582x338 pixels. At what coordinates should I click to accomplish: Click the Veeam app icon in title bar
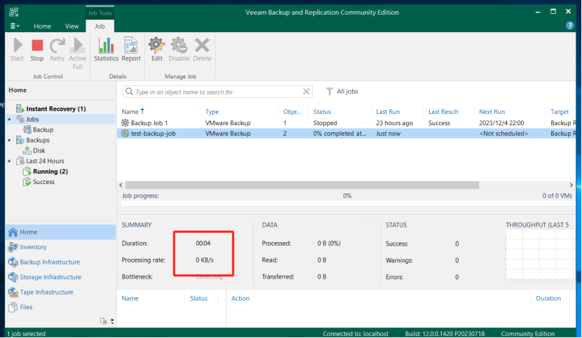pyautogui.click(x=14, y=12)
